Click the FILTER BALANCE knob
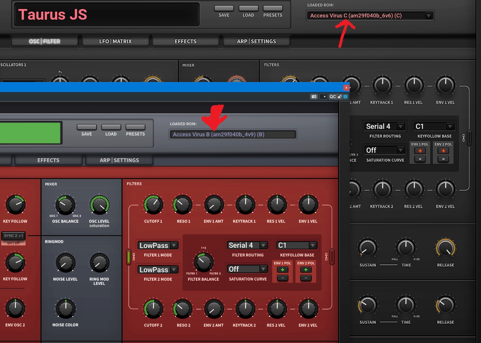This screenshot has height=343, width=481. click(204, 262)
